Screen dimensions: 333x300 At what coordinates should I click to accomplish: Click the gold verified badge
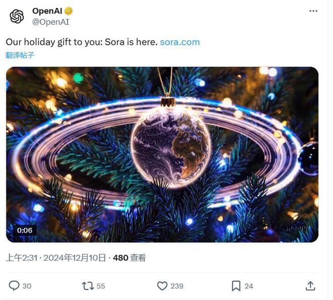point(68,11)
